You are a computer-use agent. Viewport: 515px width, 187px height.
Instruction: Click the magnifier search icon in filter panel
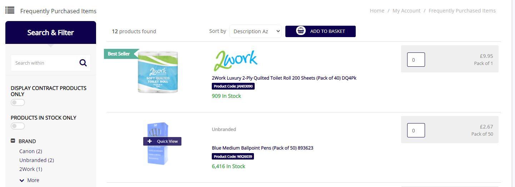click(x=83, y=63)
